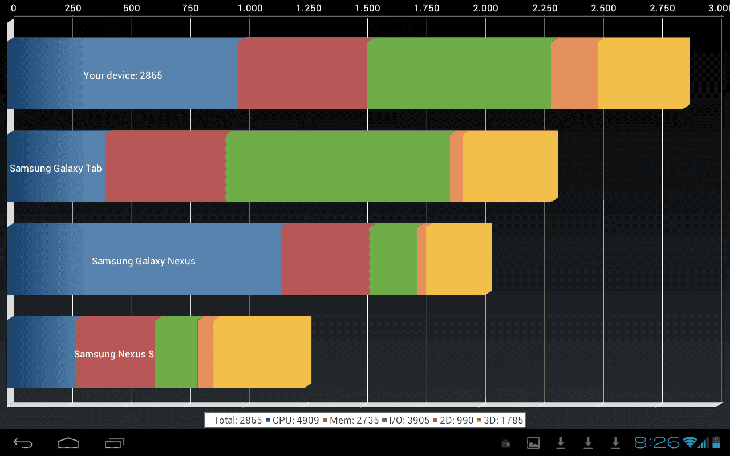Tap Nexus S row blue CPU segment

click(x=41, y=352)
